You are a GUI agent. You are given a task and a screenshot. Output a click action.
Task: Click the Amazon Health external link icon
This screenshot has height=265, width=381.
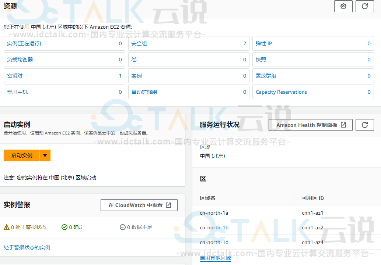coord(343,125)
